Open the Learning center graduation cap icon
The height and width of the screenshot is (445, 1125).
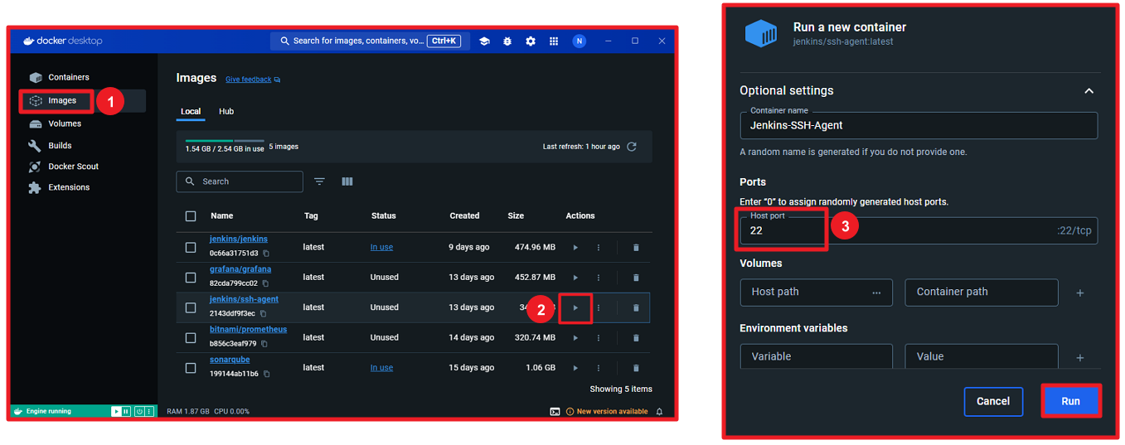484,41
